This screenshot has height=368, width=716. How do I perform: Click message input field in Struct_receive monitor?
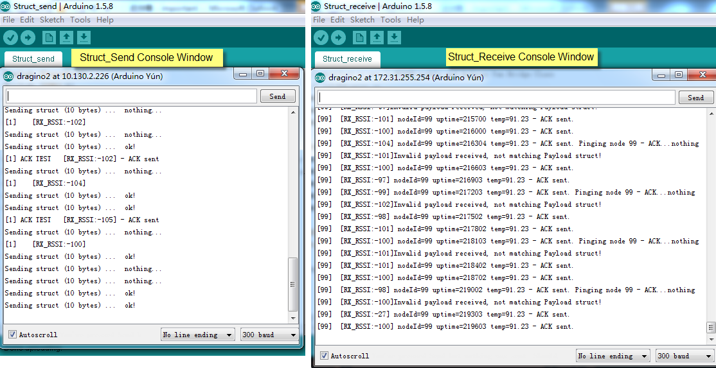pos(496,97)
